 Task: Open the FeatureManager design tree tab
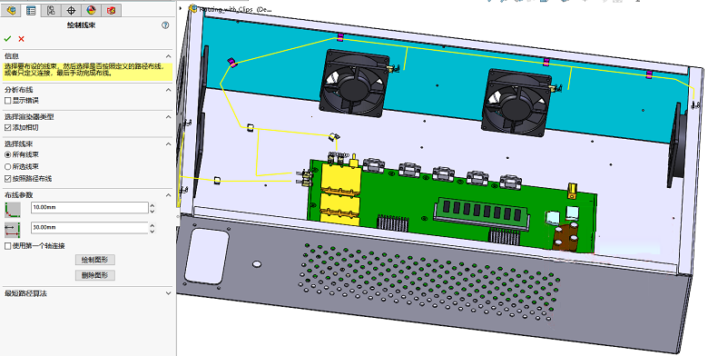pyautogui.click(x=11, y=10)
